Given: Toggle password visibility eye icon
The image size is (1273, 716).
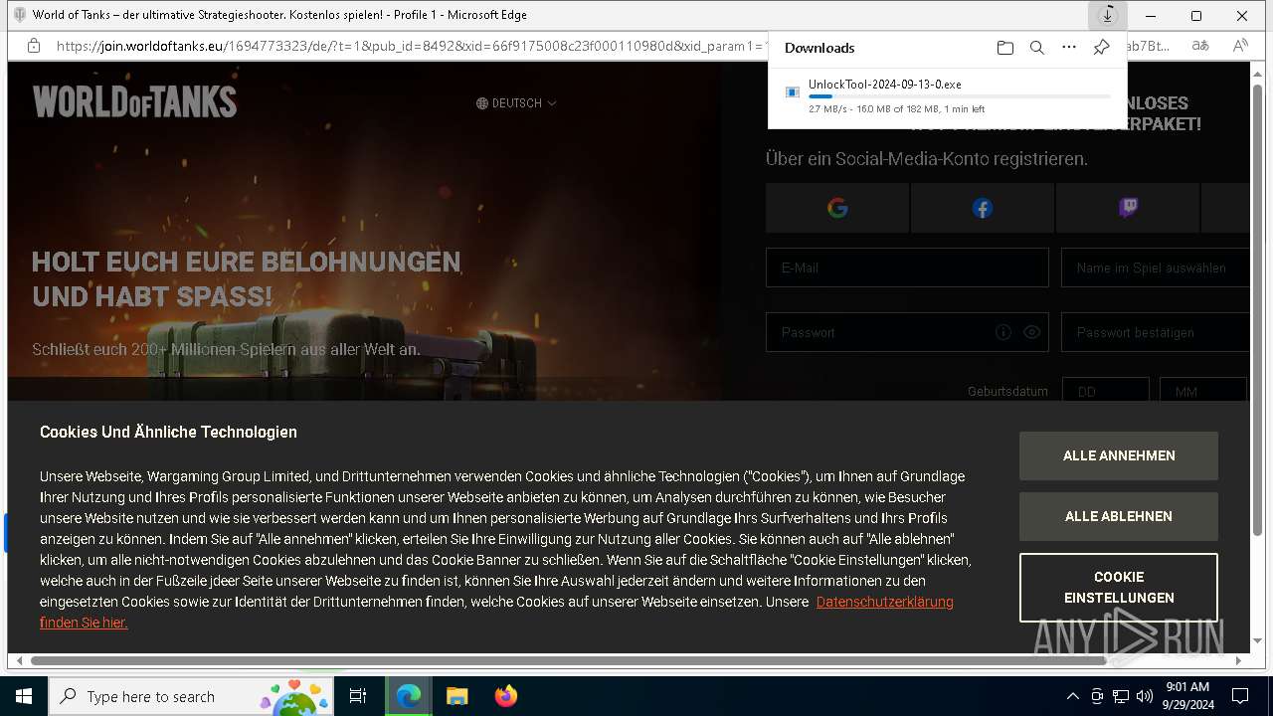Looking at the screenshot, I should point(1031,332).
